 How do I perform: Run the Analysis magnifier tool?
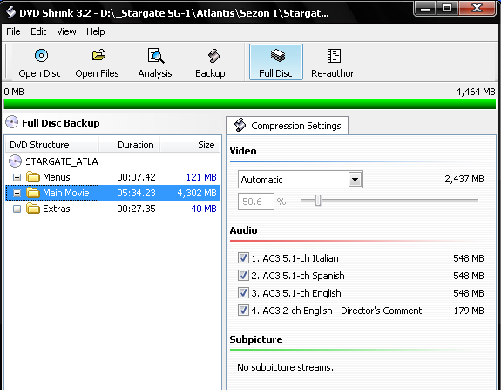[x=156, y=56]
